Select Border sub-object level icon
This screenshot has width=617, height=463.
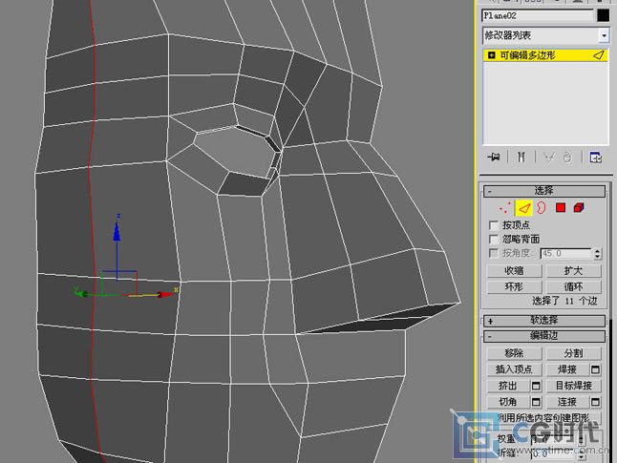point(541,207)
